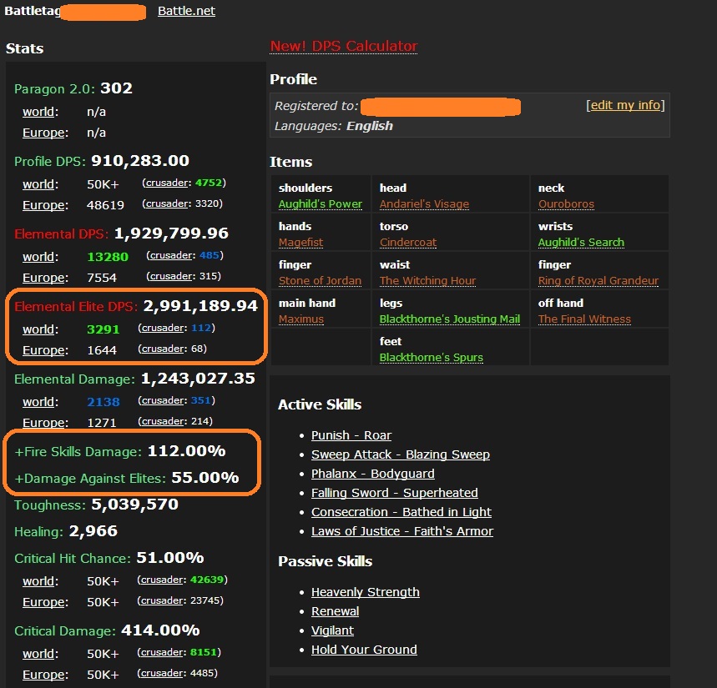Viewport: 717px width, 688px height.
Task: Open Blackthorne's Jousting Mail legs item
Action: pos(450,319)
